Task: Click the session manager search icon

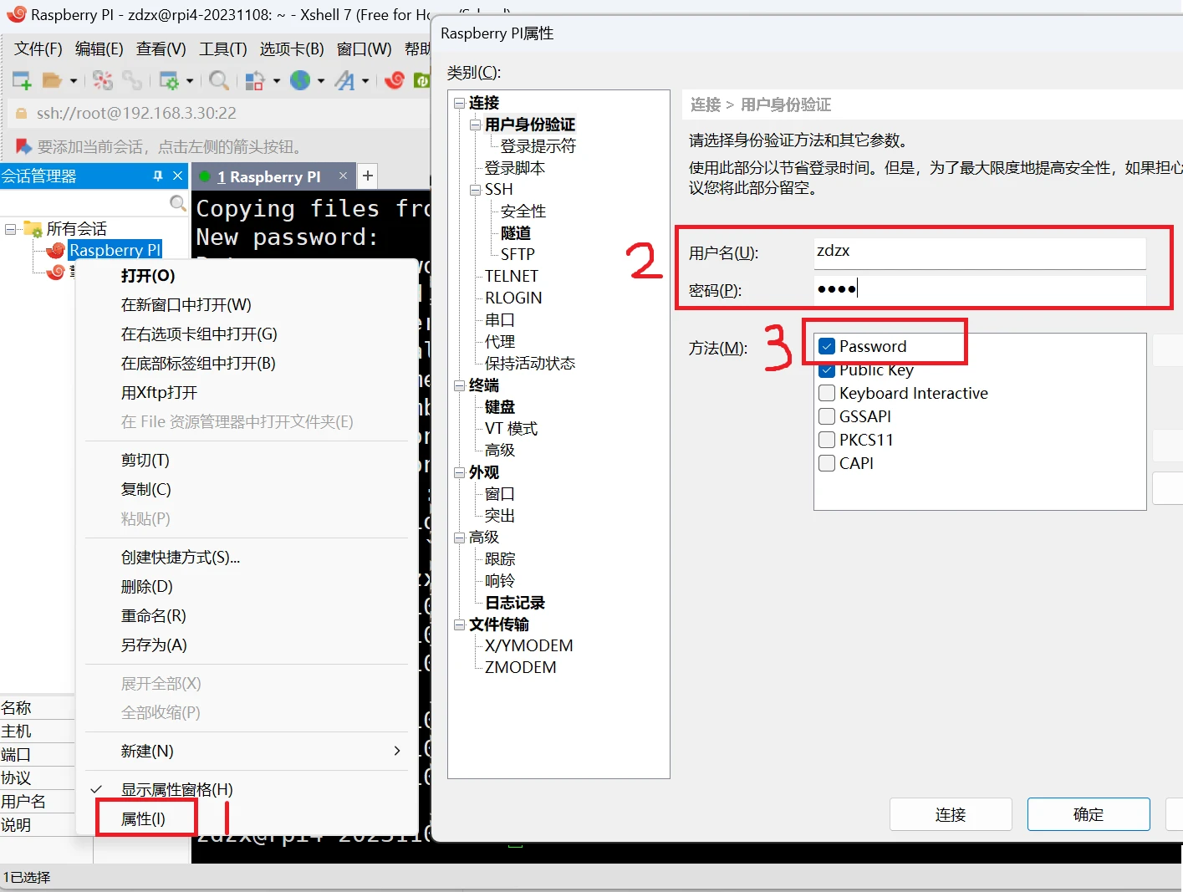Action: pos(177,203)
